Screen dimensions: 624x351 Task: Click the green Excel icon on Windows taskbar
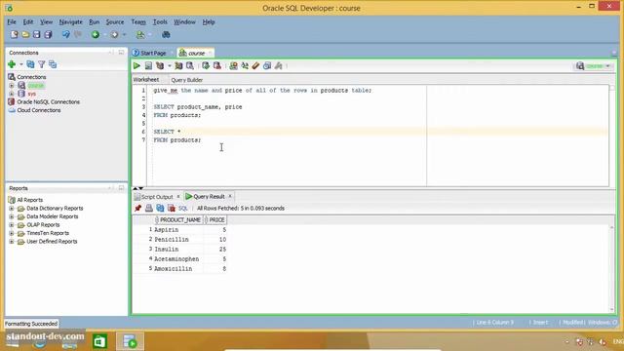[x=99, y=341]
